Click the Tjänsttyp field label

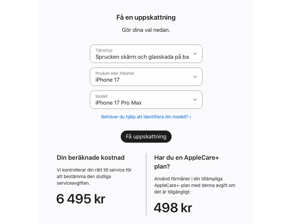(x=104, y=51)
